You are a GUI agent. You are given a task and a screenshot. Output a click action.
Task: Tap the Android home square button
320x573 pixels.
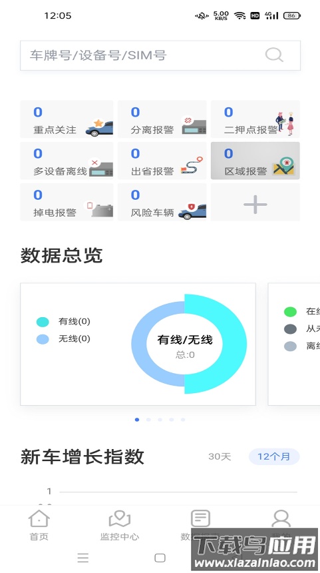click(160, 558)
